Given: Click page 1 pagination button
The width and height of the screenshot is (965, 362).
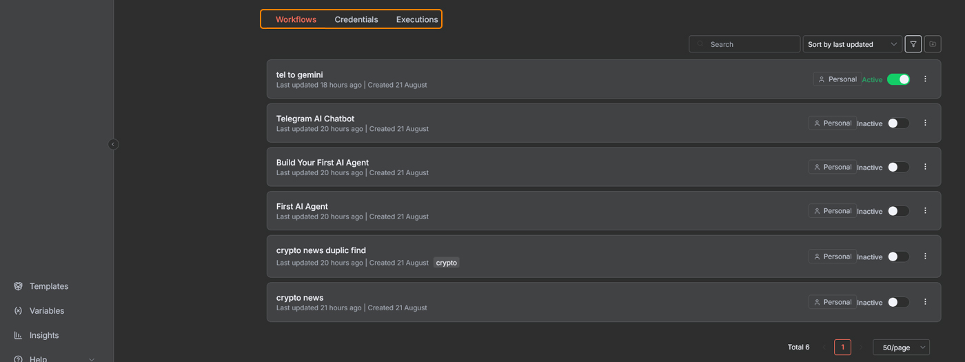Looking at the screenshot, I should 842,348.
